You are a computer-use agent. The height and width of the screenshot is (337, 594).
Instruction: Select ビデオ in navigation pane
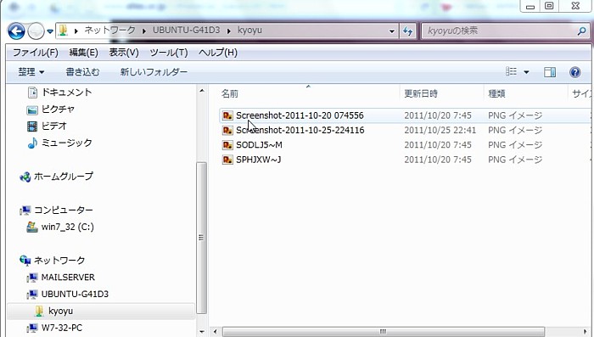pos(53,126)
